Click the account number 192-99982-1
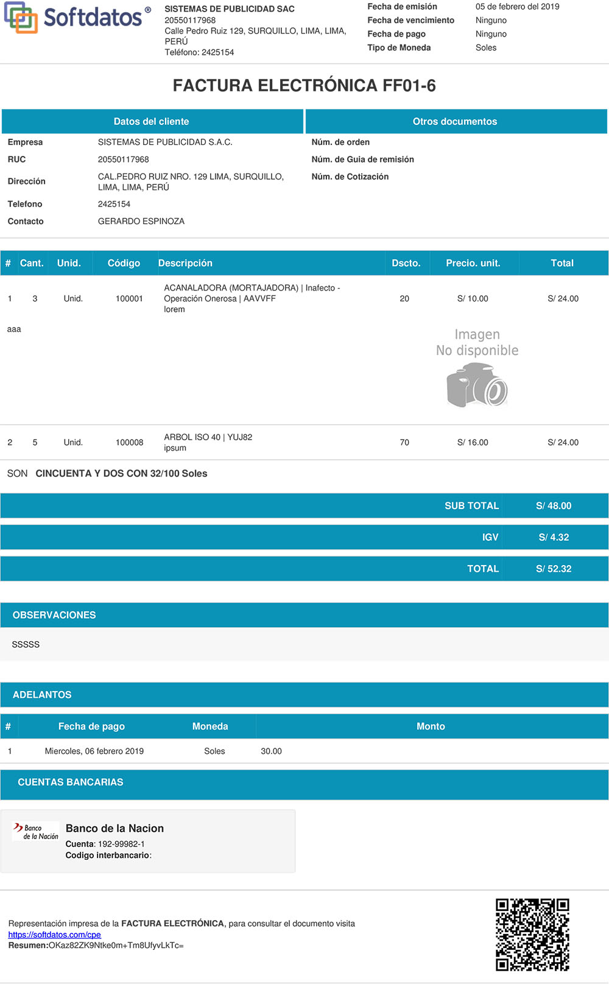 pyautogui.click(x=121, y=844)
